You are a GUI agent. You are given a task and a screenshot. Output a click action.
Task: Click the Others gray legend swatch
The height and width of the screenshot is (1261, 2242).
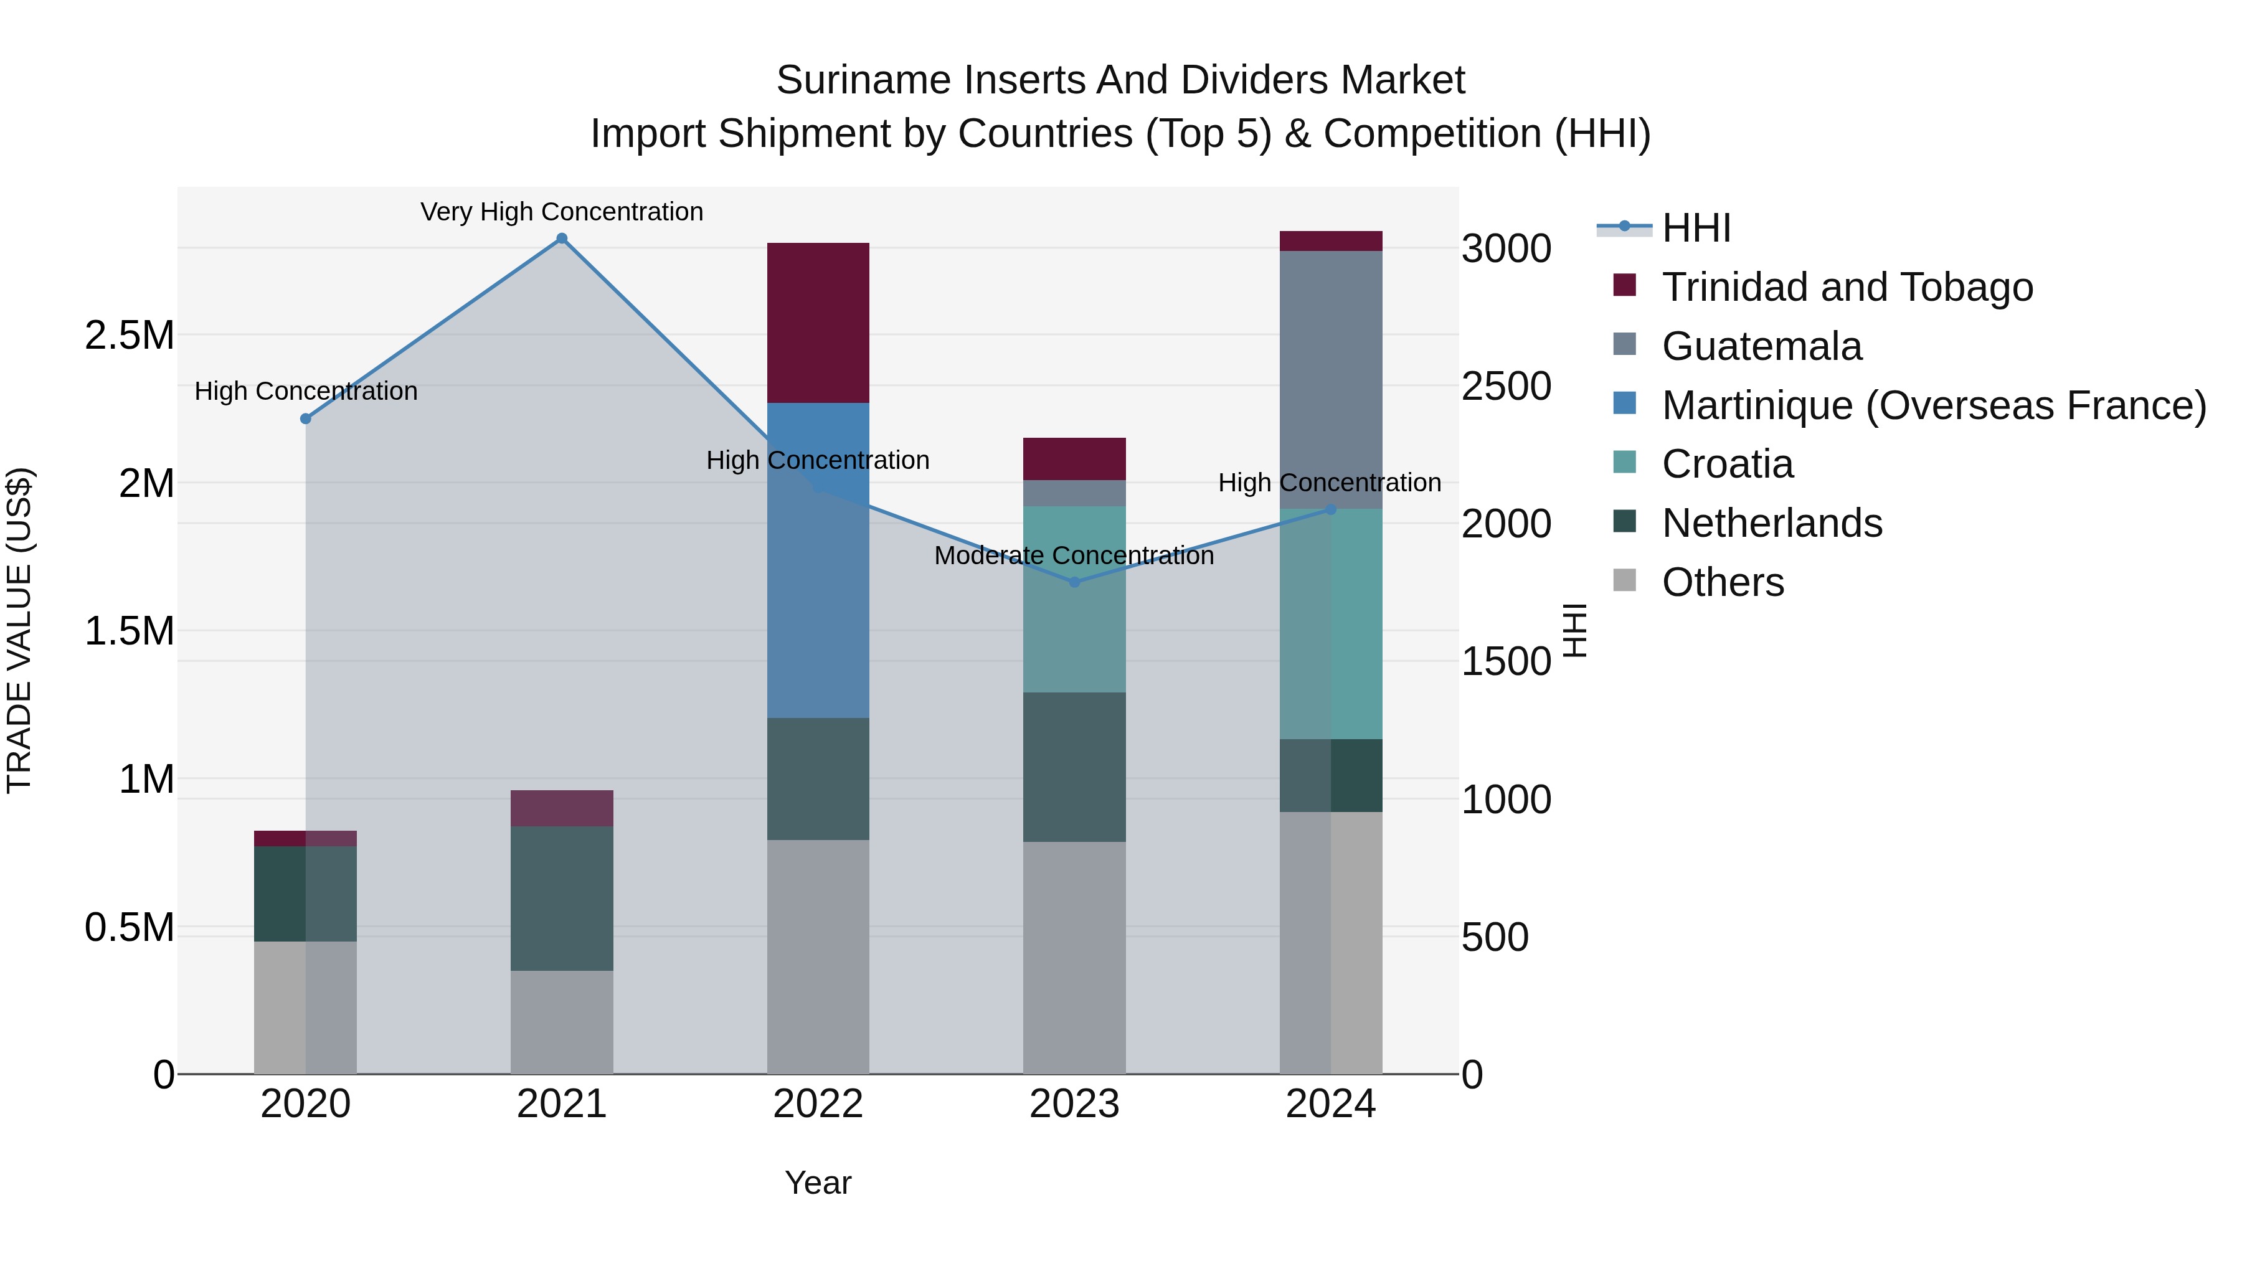pos(1624,580)
